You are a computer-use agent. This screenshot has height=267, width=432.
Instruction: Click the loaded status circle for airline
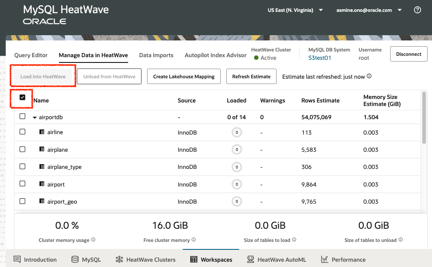tap(236, 132)
